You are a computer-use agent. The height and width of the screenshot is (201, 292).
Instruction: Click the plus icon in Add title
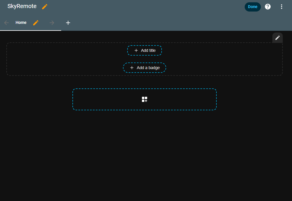136,50
